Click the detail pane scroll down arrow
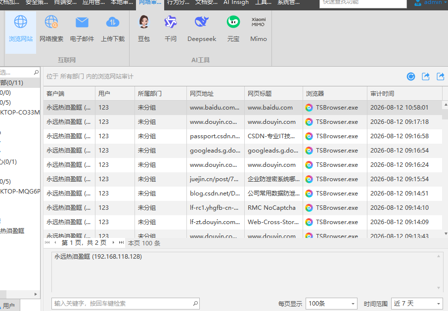The width and height of the screenshot is (448, 311). coord(439,288)
